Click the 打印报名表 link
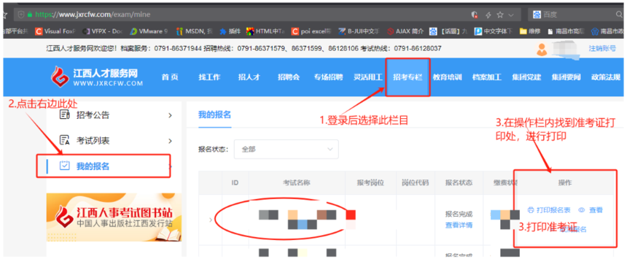This screenshot has height=275, width=627. 553,210
